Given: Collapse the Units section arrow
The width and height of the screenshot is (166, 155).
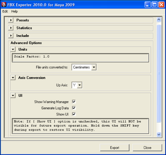Looking at the screenshot, I should pos(13,49).
